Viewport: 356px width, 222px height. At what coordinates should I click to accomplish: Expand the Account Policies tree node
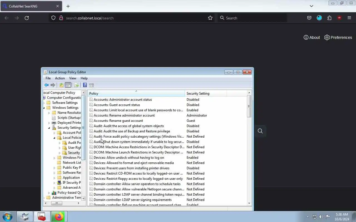coord(55,133)
